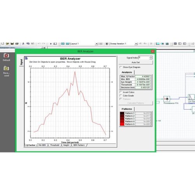This screenshot has width=195, height=195.
Task: Click the Pattern 1 value 1e-012
Action: point(143,113)
